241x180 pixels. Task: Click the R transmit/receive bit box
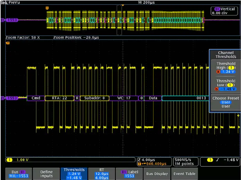(x=77, y=98)
